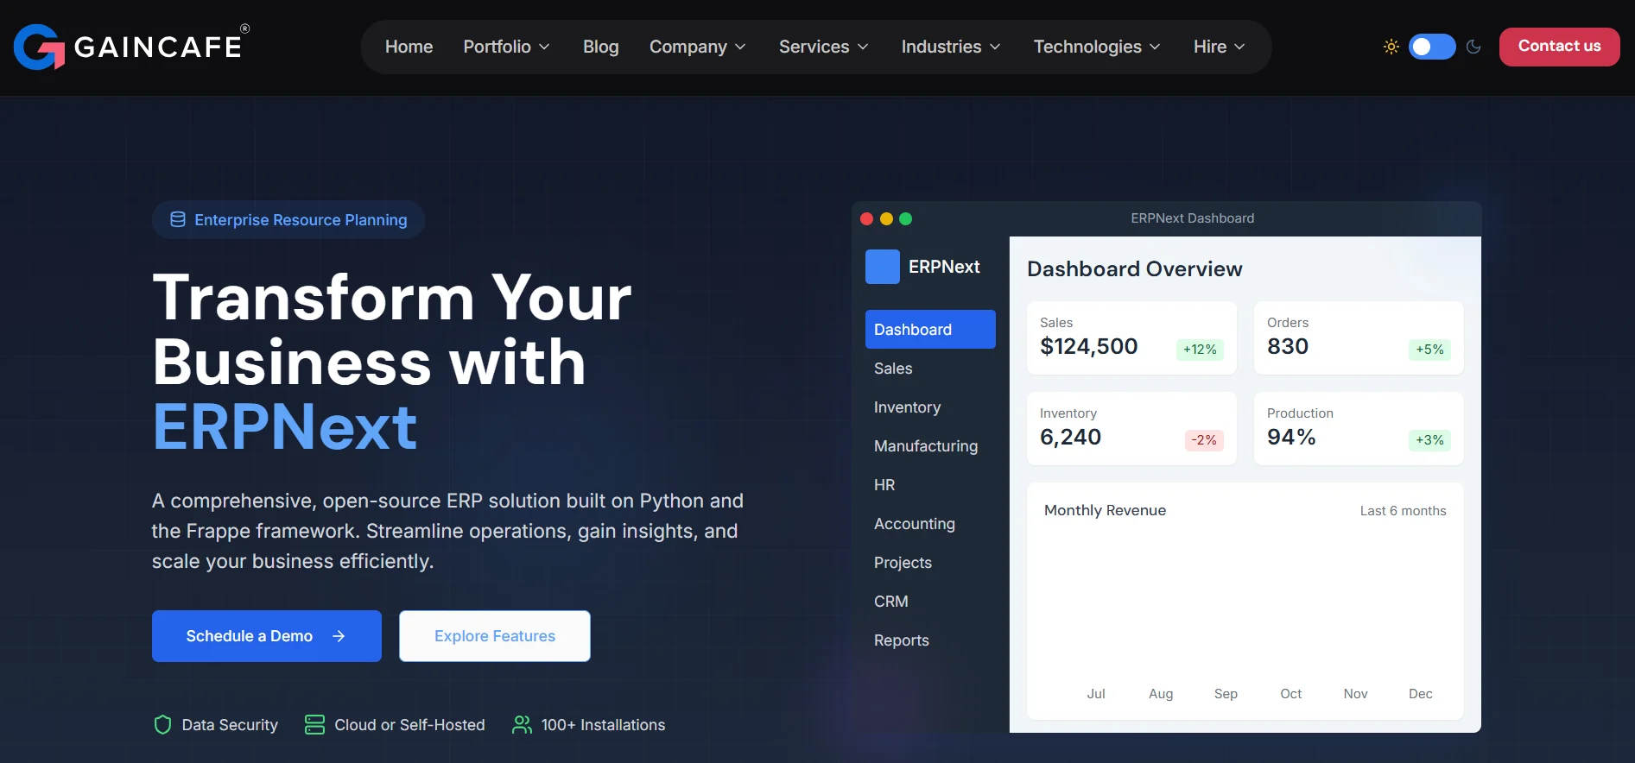Click the Contact us button
Screen dimensions: 1635x763
(1559, 47)
